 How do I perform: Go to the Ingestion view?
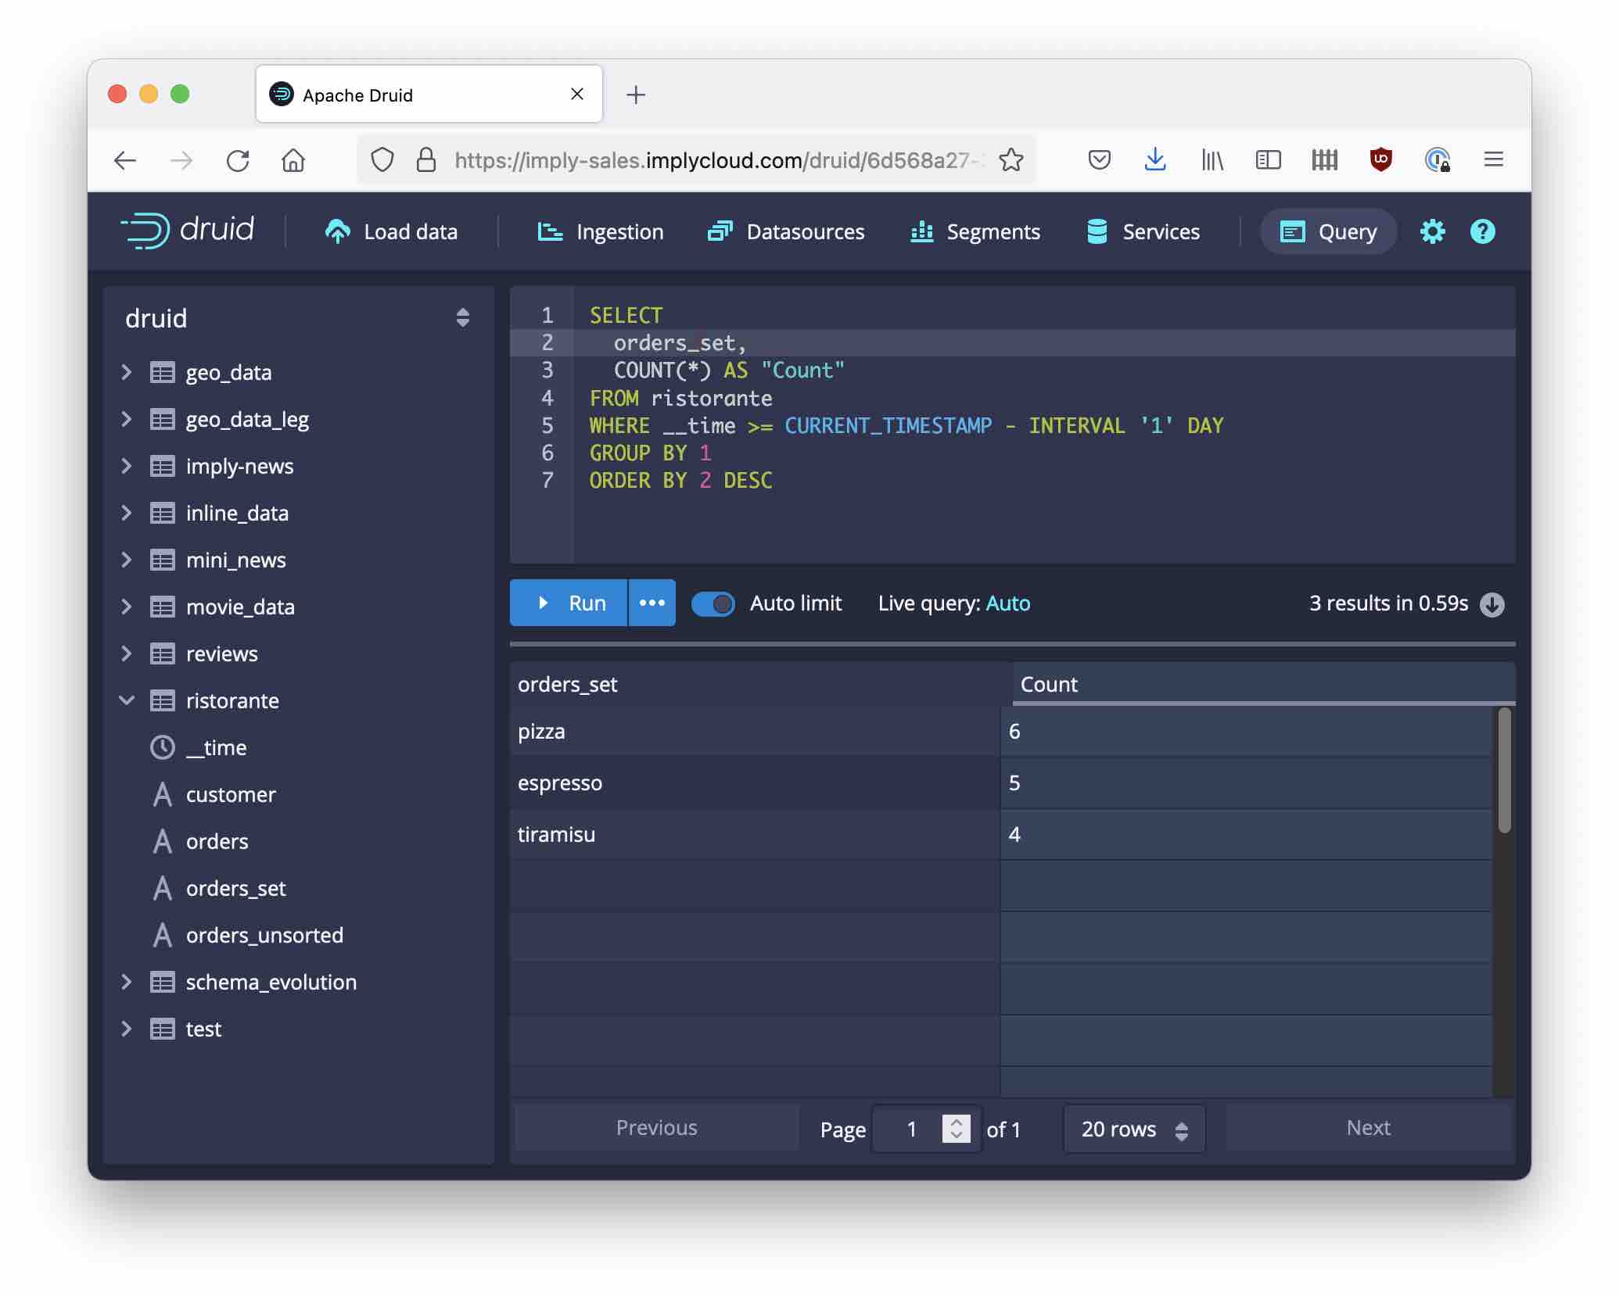(601, 231)
